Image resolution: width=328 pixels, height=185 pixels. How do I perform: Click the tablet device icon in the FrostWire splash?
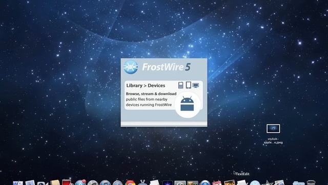[189, 85]
